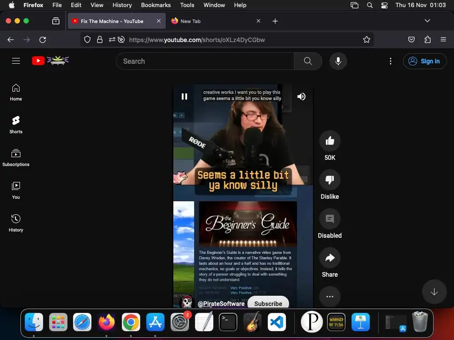Mute the video volume speaker icon
Screen dimensions: 454x340
coord(301,96)
